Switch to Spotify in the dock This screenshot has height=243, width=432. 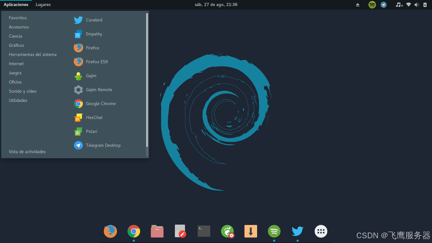[x=274, y=231]
